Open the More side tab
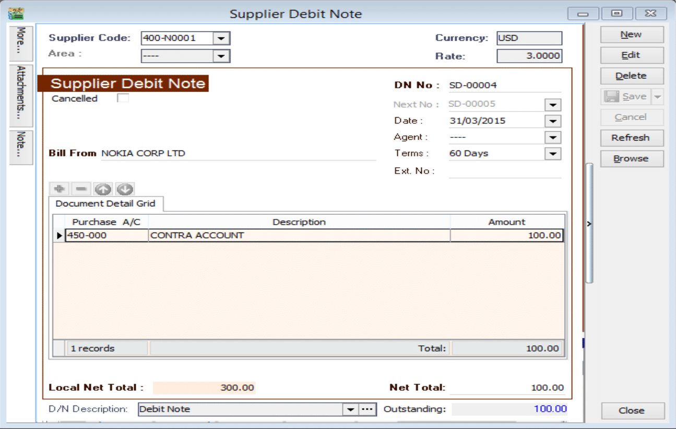Viewport: 676px width, 429px height. coord(21,43)
